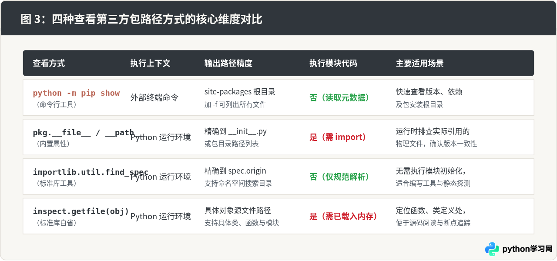Click the '是（需 import）' cell
Screen dimensions: 557x261
pos(338,137)
